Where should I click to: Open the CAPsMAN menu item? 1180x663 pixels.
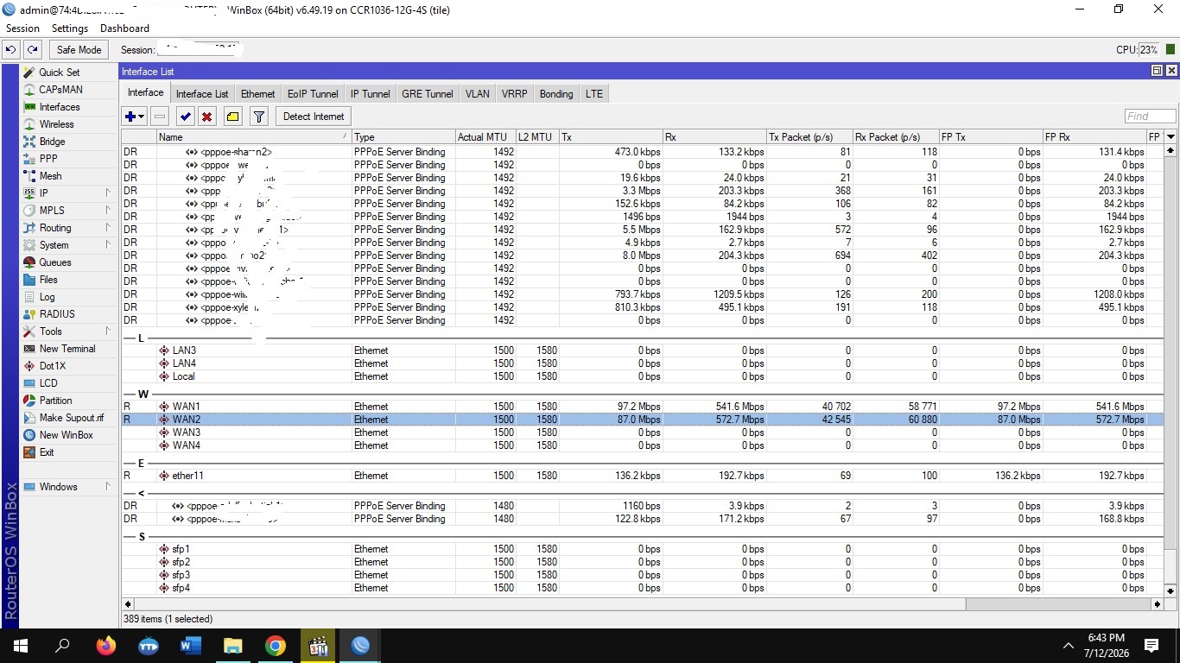pyautogui.click(x=60, y=90)
